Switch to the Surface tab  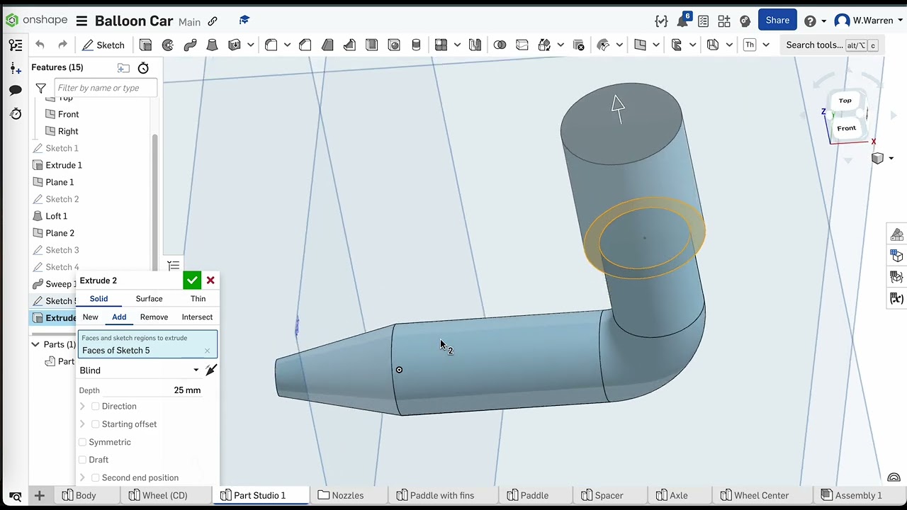pos(149,299)
